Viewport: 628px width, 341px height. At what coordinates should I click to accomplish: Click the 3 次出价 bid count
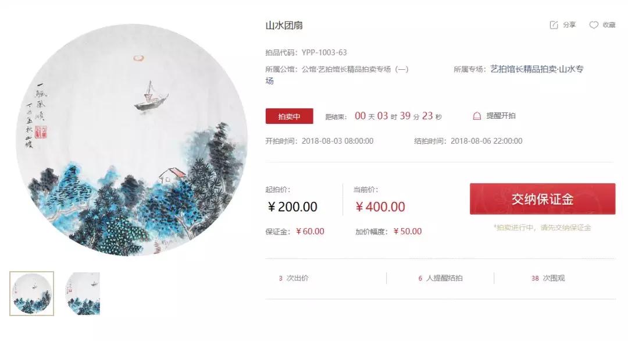(x=294, y=278)
